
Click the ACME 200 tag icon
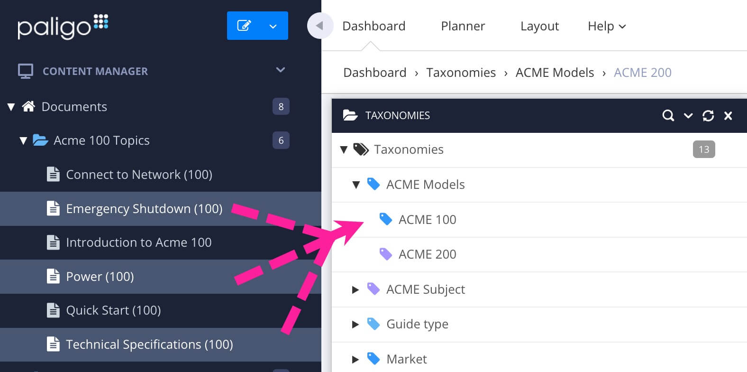pyautogui.click(x=386, y=254)
